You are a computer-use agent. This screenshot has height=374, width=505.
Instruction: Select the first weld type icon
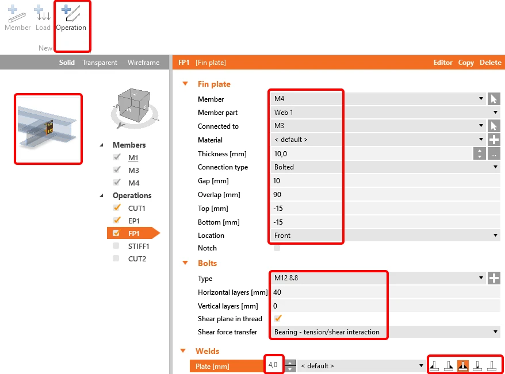(434, 365)
